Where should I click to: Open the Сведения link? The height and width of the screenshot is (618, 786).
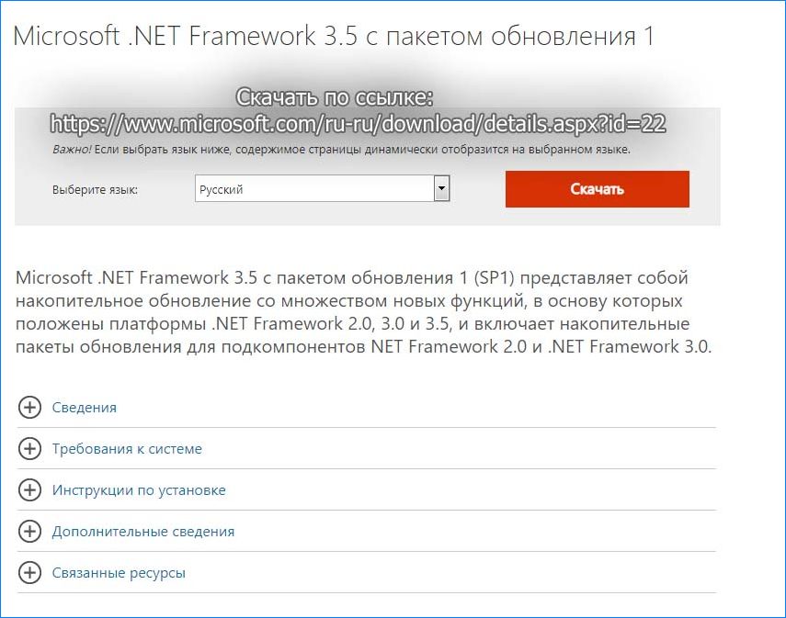[85, 408]
